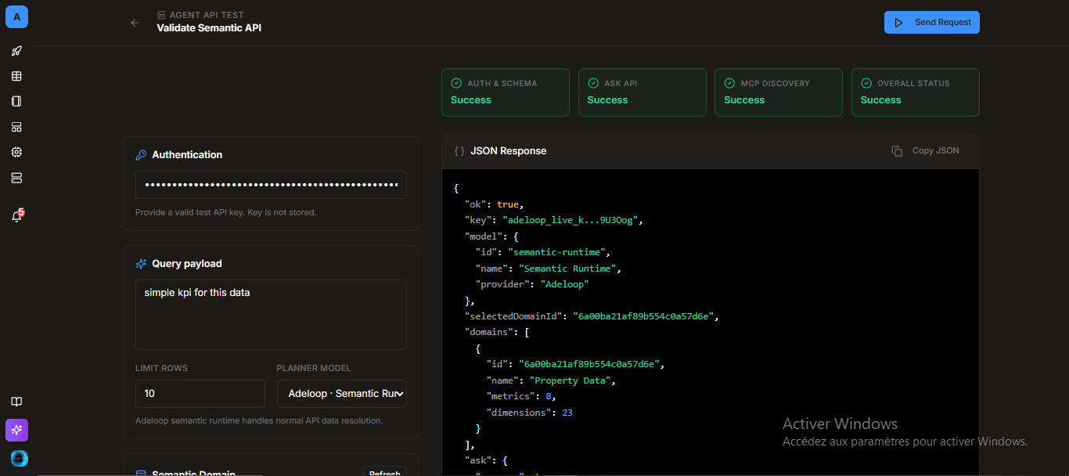This screenshot has width=1069, height=476.
Task: Click the key icon beside Authentication
Action: pyautogui.click(x=141, y=155)
